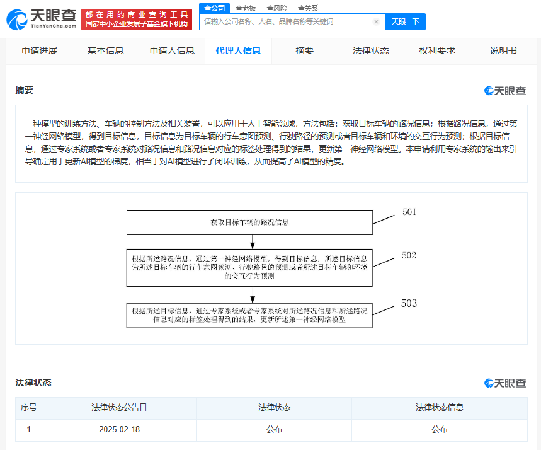The image size is (541, 450).
Task: Click the Tianyancha watermark beside the 摘要 heading
Action: point(505,91)
